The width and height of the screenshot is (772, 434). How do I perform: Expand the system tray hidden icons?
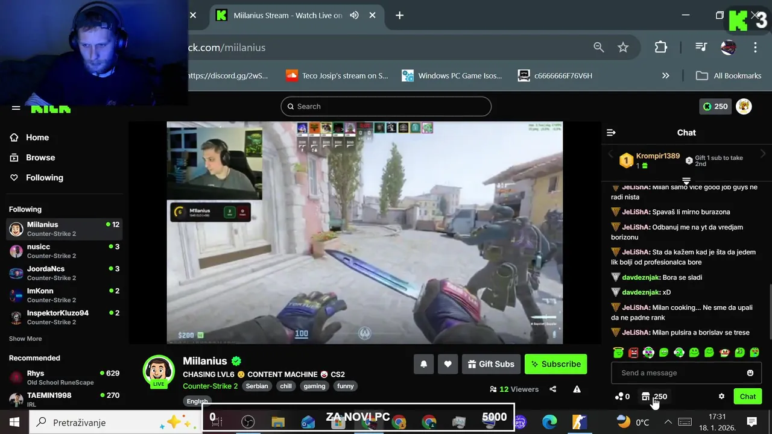tap(668, 422)
